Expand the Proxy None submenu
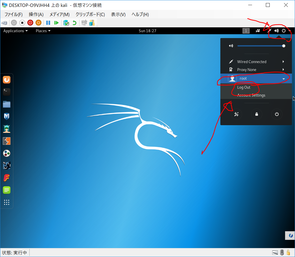This screenshot has height=257, width=295. point(283,70)
